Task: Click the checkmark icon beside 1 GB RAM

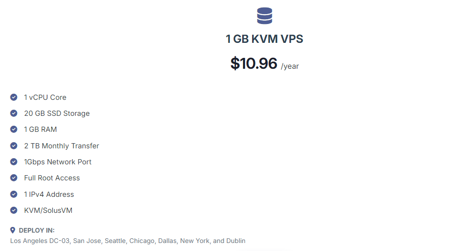Action: coord(14,129)
